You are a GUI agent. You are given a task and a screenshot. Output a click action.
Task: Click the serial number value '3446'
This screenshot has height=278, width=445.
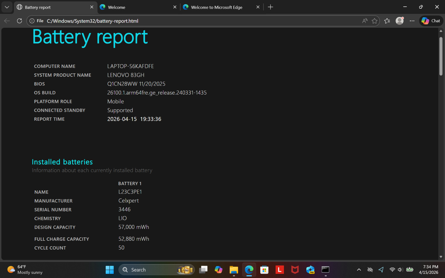[124, 210]
